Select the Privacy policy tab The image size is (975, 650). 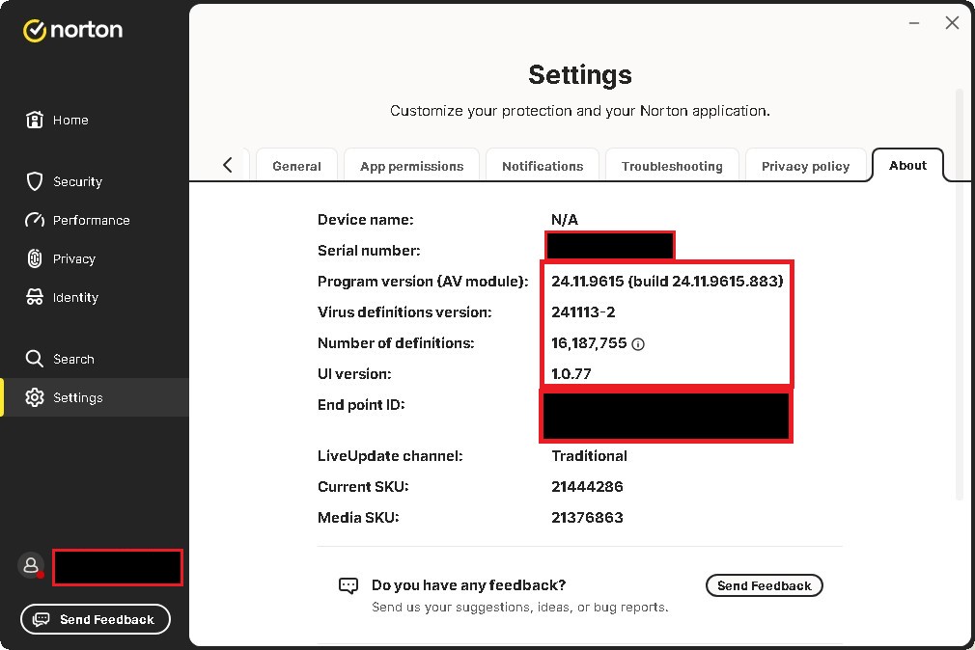[807, 165]
